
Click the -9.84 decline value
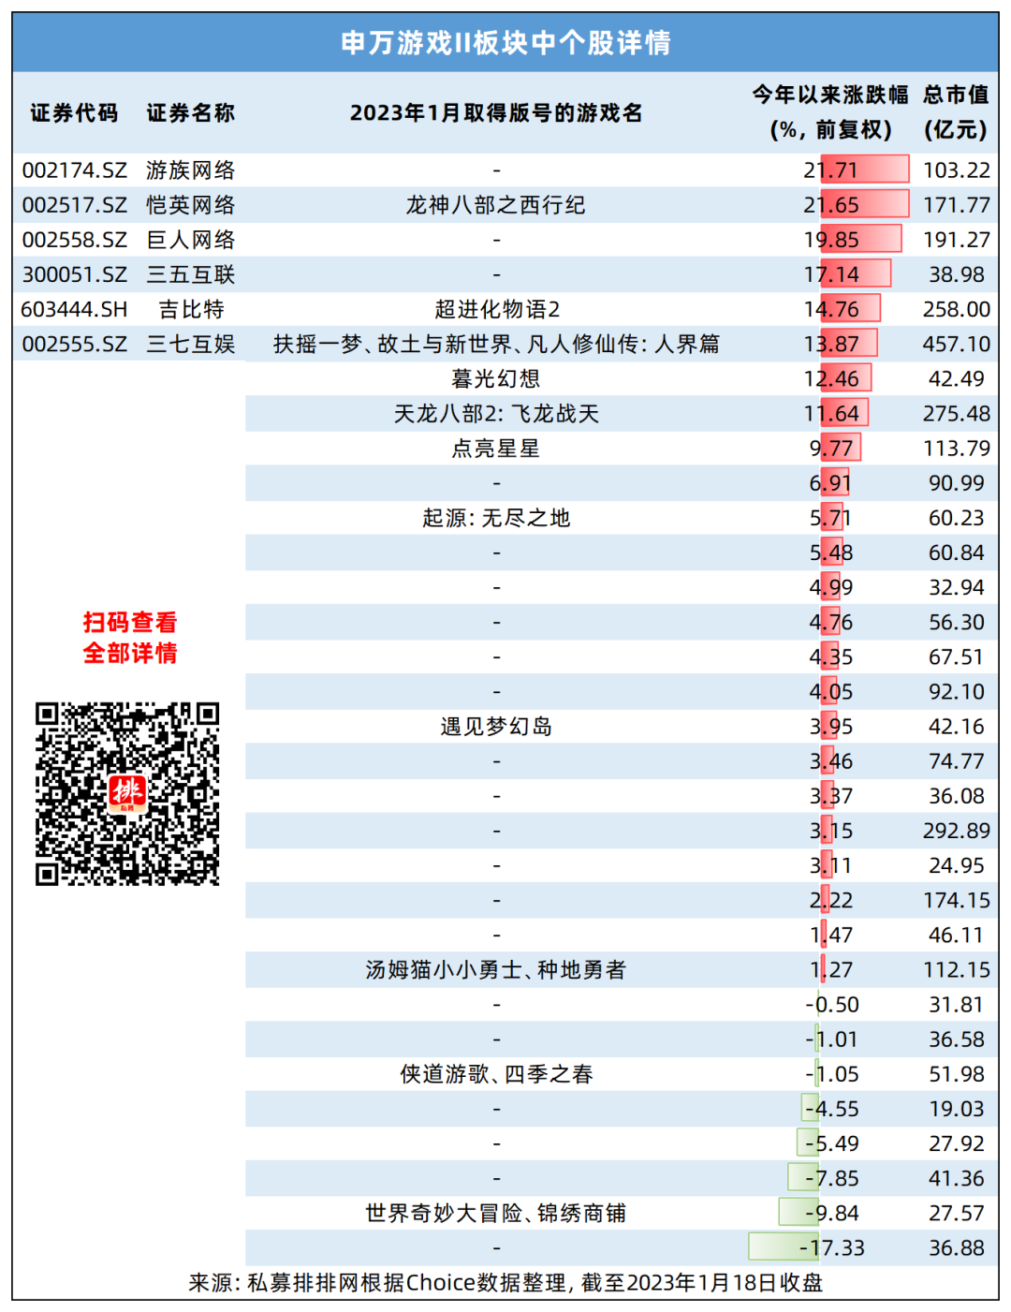pyautogui.click(x=832, y=1213)
